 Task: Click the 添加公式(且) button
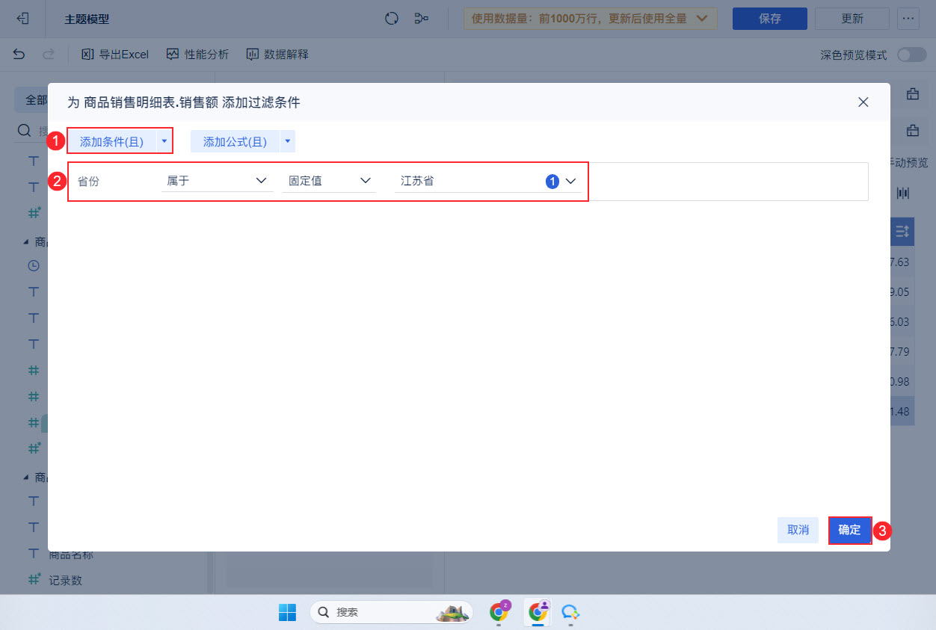[235, 141]
